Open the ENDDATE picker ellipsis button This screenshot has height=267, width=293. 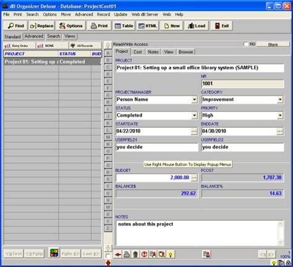point(280,132)
